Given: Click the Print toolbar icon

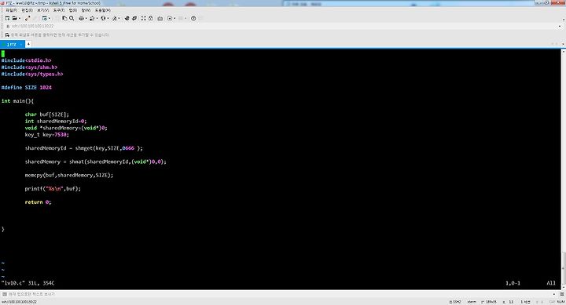Looking at the screenshot, I should pos(81,18).
